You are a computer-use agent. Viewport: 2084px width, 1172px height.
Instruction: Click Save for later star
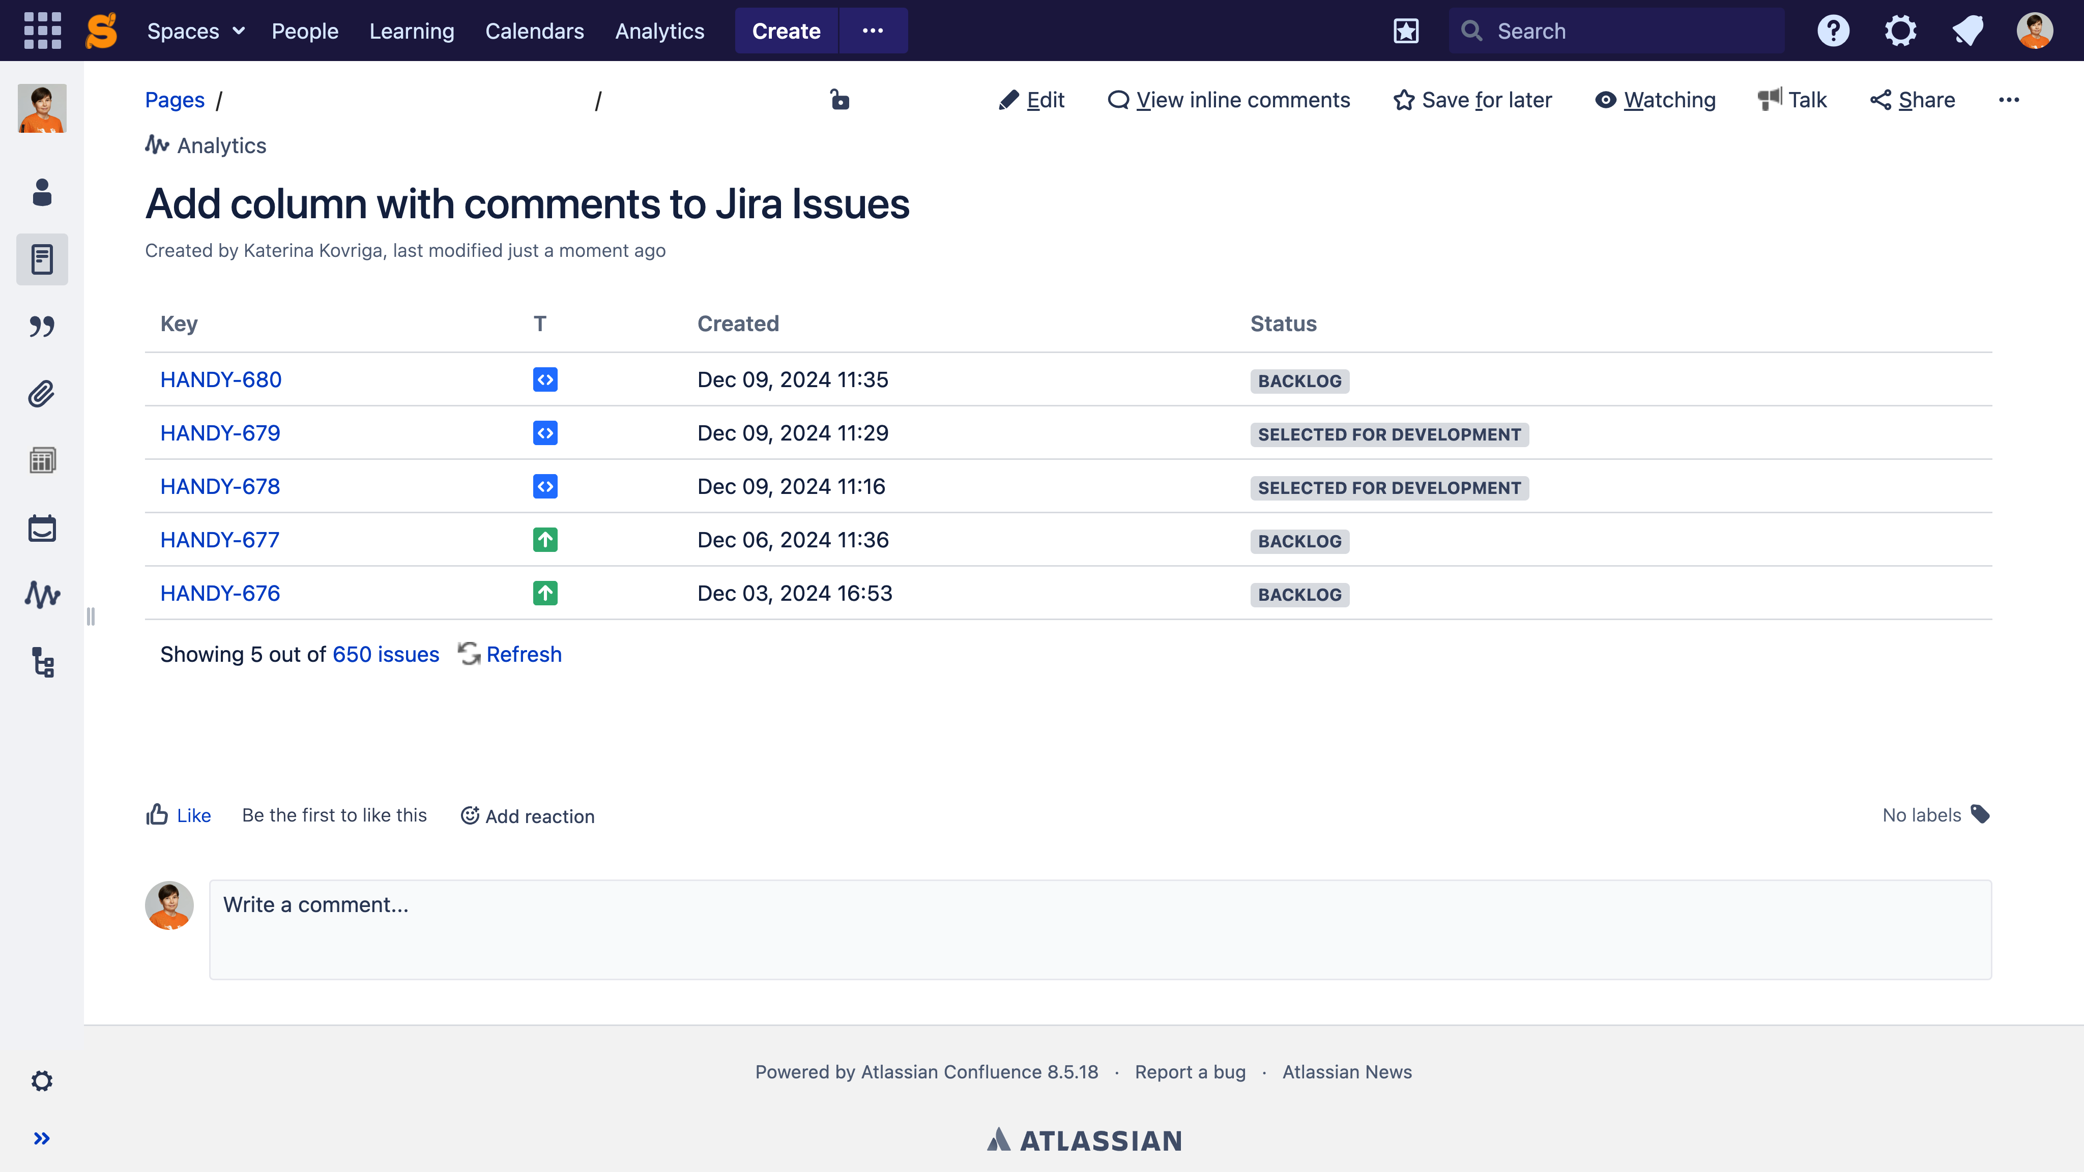1472,100
